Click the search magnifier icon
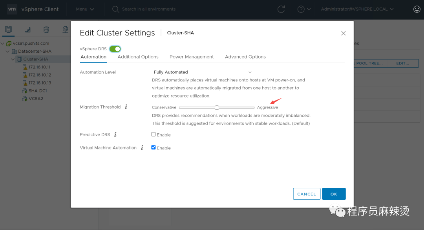This screenshot has width=424, height=230. 115,9
